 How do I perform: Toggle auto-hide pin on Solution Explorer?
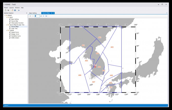[27, 13]
